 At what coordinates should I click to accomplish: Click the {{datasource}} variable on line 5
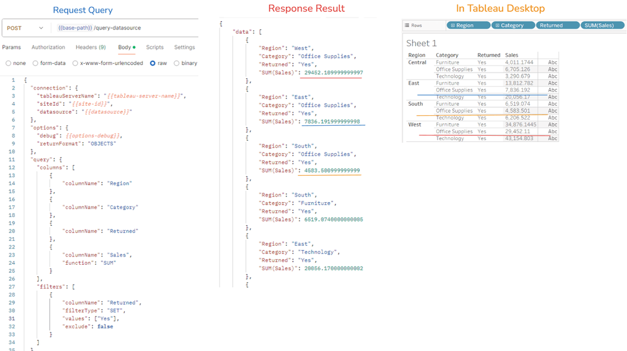107,111
